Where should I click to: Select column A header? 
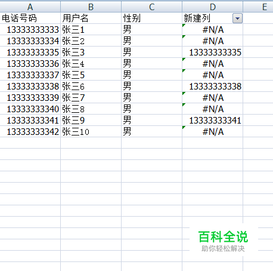(x=30, y=7)
